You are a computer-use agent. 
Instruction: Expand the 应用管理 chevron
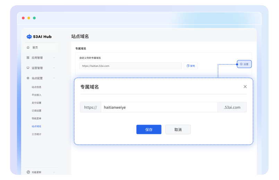click(54, 58)
